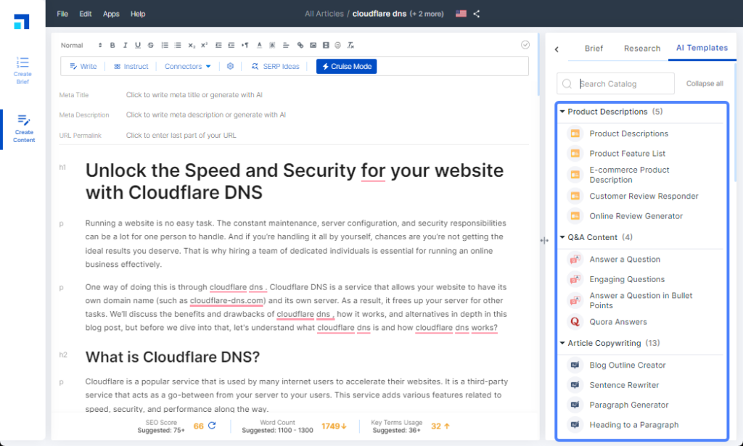
Task: Select Customer Review Responder template
Action: tap(644, 196)
